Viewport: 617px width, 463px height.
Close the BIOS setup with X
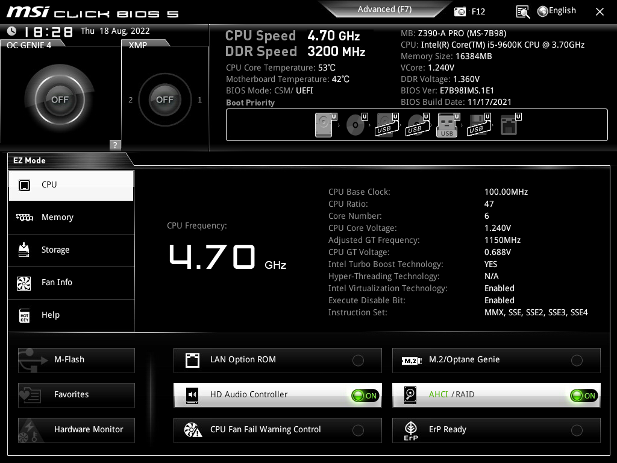600,12
